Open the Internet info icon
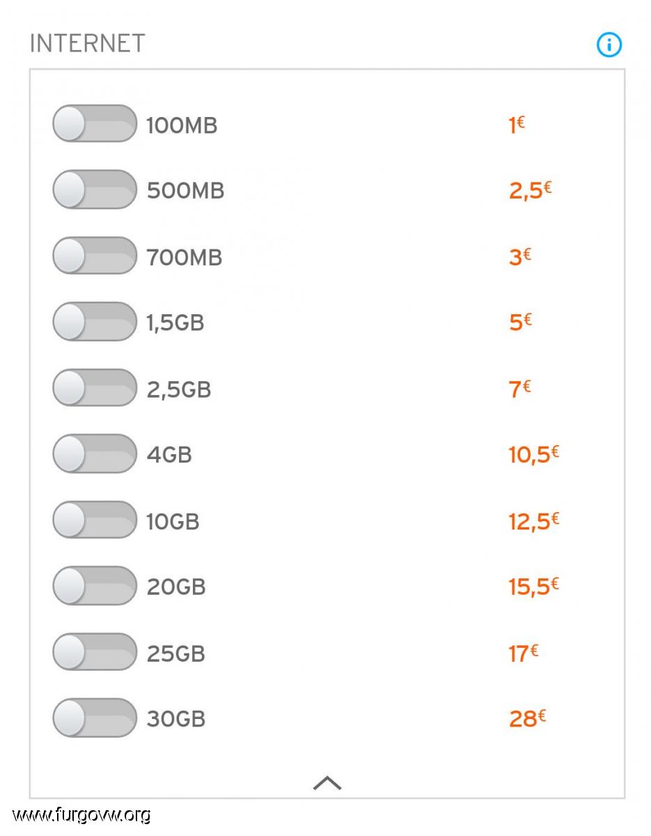The image size is (651, 836). click(x=609, y=45)
